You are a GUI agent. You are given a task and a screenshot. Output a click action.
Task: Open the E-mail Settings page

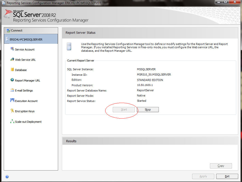[24, 90]
